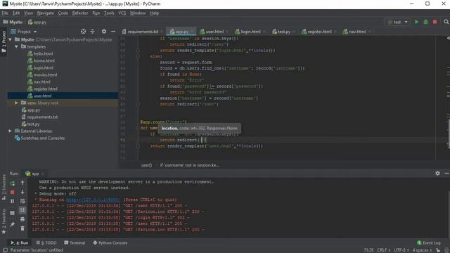This screenshot has height=253, width=450.
Task: Close the app.py editor tab
Action: click(x=193, y=32)
